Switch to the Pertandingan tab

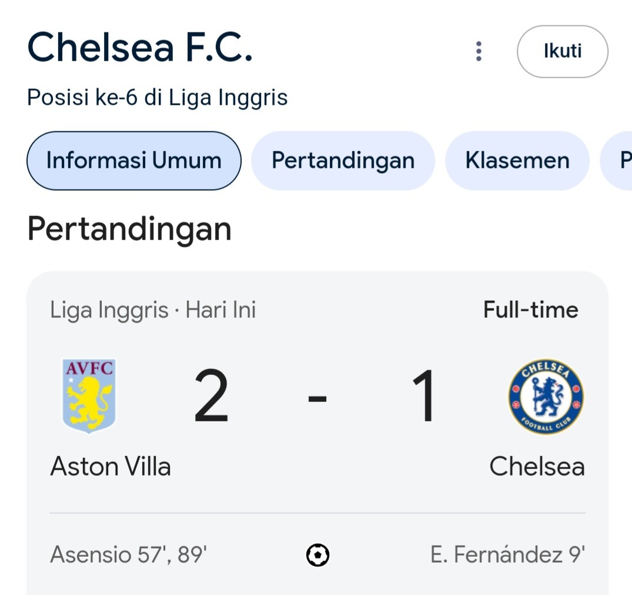point(343,161)
